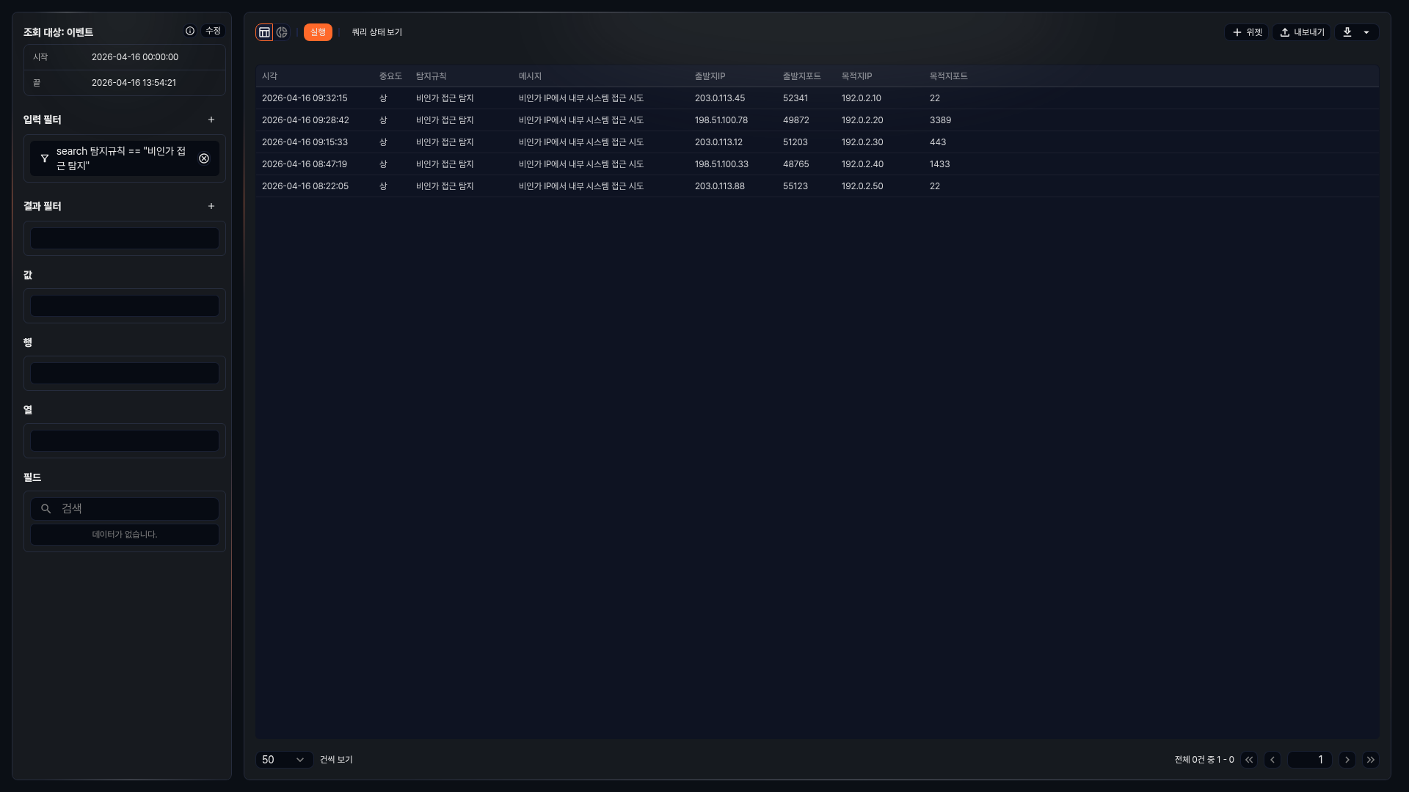Focus the 필드 검색 input
The height and width of the screenshot is (792, 1409).
coord(136,508)
